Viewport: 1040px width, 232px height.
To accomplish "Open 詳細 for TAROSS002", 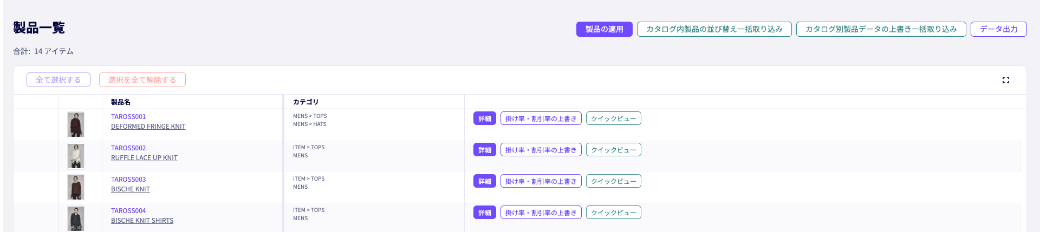I will [485, 150].
